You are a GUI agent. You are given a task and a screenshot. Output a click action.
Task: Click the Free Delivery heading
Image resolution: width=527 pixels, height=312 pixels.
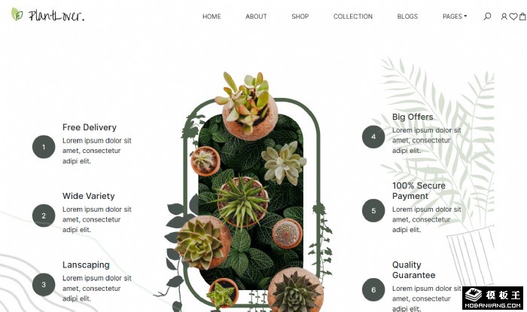90,127
